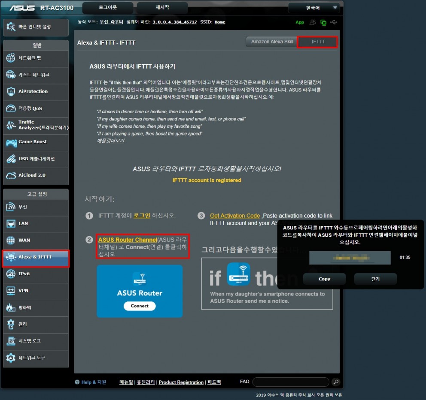This screenshot has height=400, width=426.
Task: Open the 애플릿더보기 link
Action: tap(110, 141)
